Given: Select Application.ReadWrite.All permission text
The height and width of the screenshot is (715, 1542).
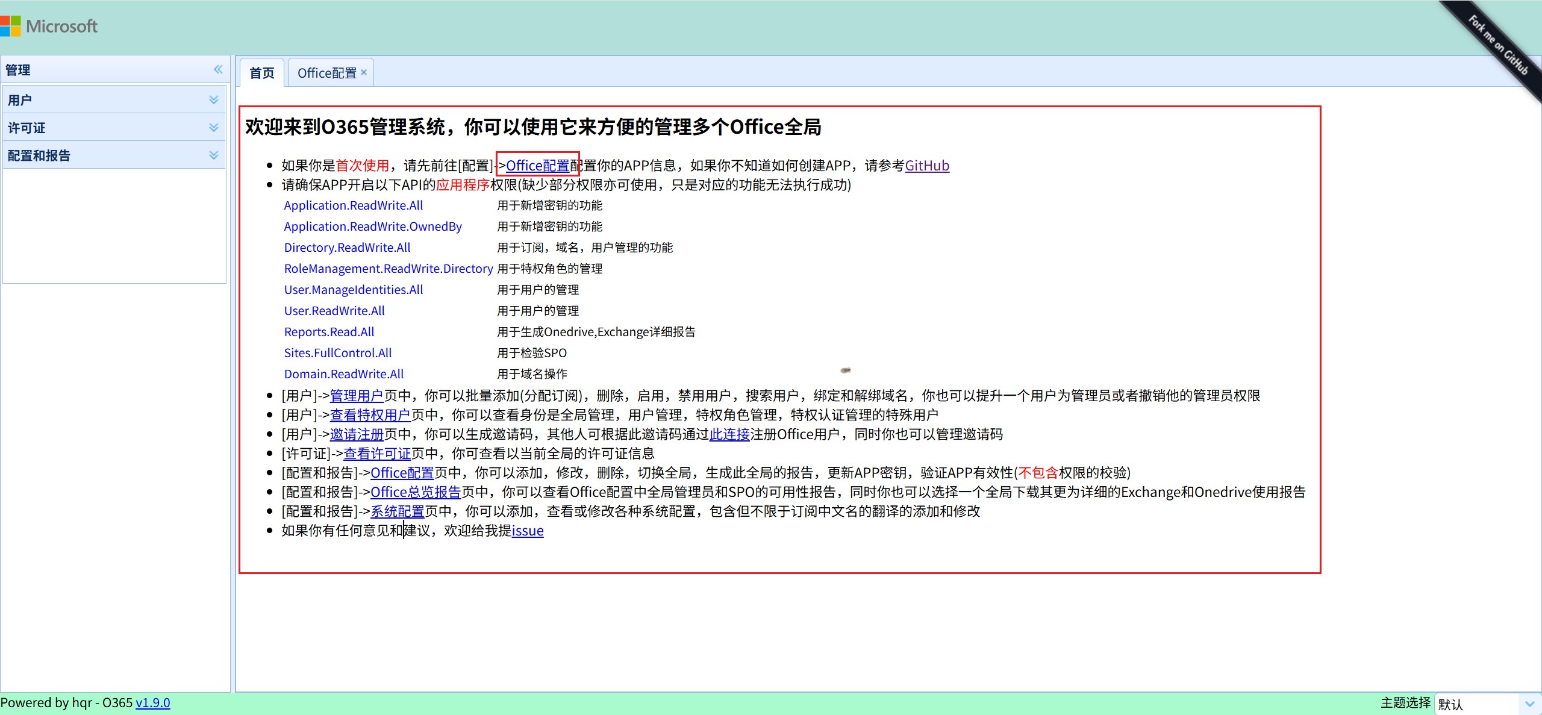Looking at the screenshot, I should (x=354, y=205).
